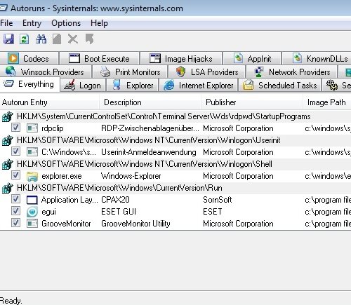Image resolution: width=351 pixels, height=305 pixels.
Task: Uncheck the Userinit-Anmeldeanwendung entry checkbox
Action: [15, 151]
